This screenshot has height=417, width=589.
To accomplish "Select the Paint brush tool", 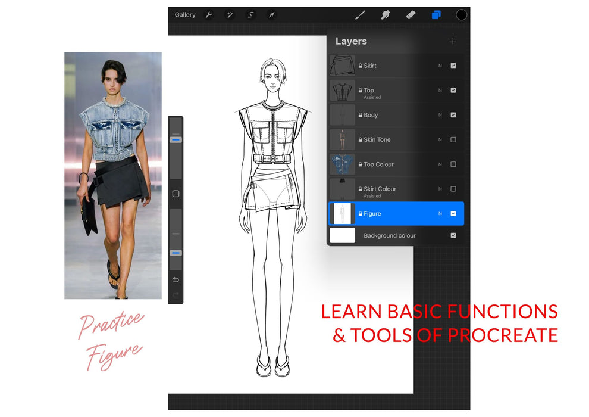I will 361,15.
